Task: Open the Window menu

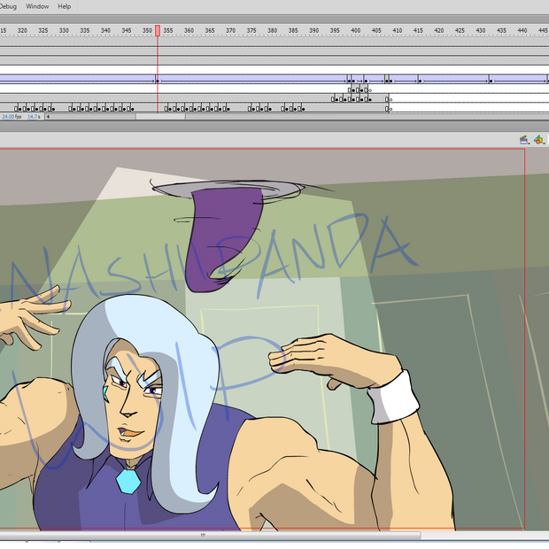Action: tap(37, 6)
